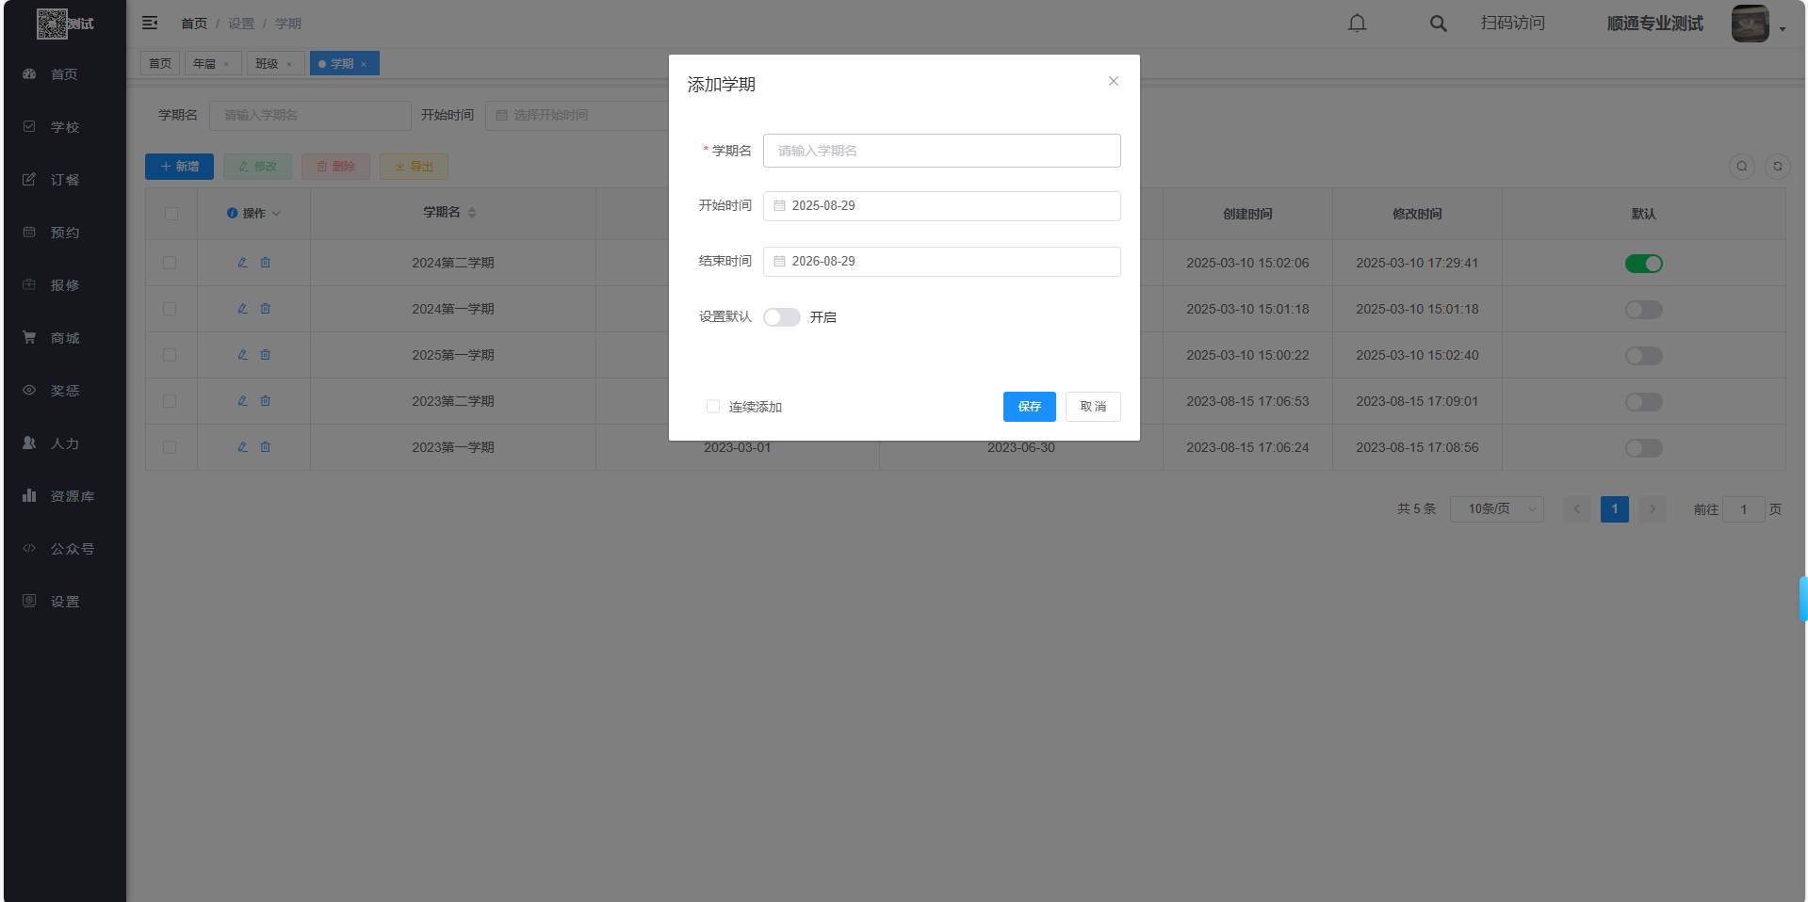Go to 首页 in the breadcrumb
Screen dimensions: 1808x902
[x=194, y=24]
